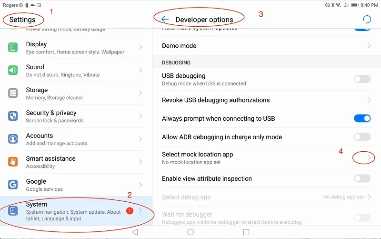The width and height of the screenshot is (381, 239).
Task: Tap the Android home circle button
Action: 190,232
